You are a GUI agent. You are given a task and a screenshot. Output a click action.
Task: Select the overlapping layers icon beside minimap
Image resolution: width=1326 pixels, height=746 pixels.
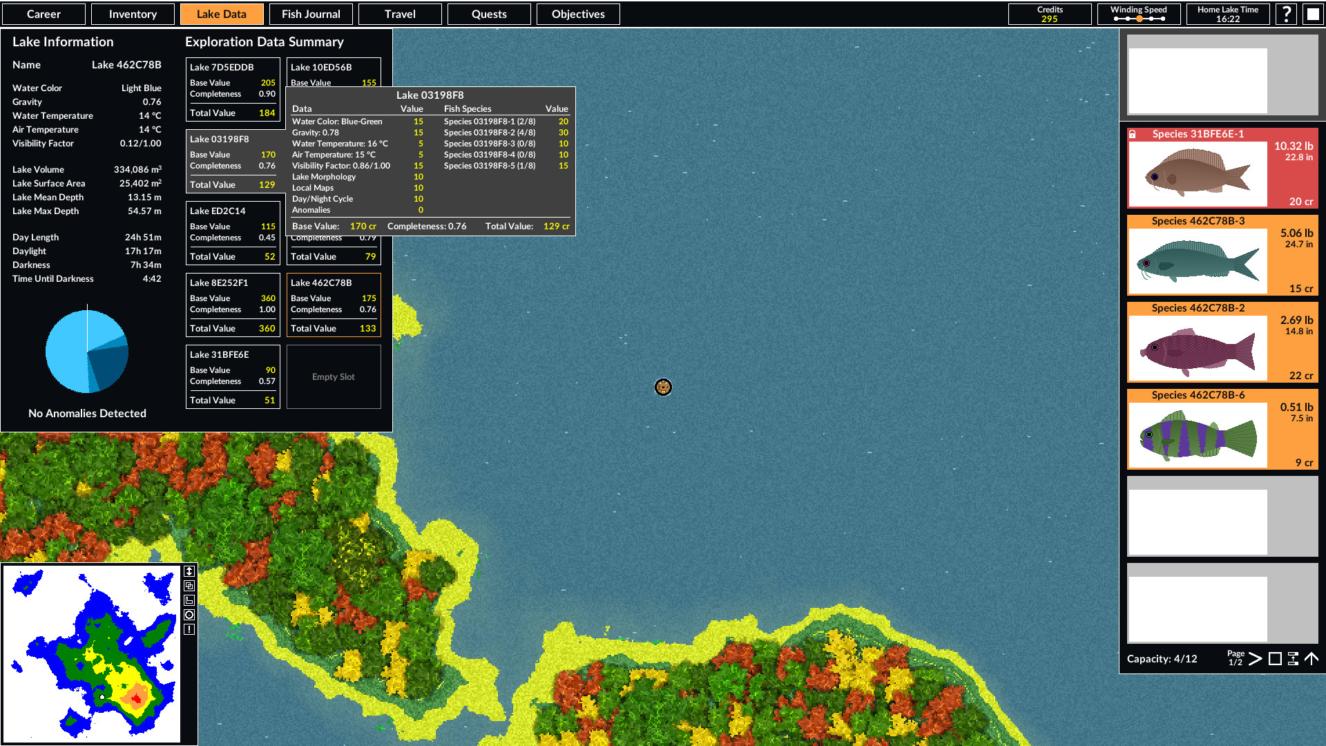coord(189,586)
